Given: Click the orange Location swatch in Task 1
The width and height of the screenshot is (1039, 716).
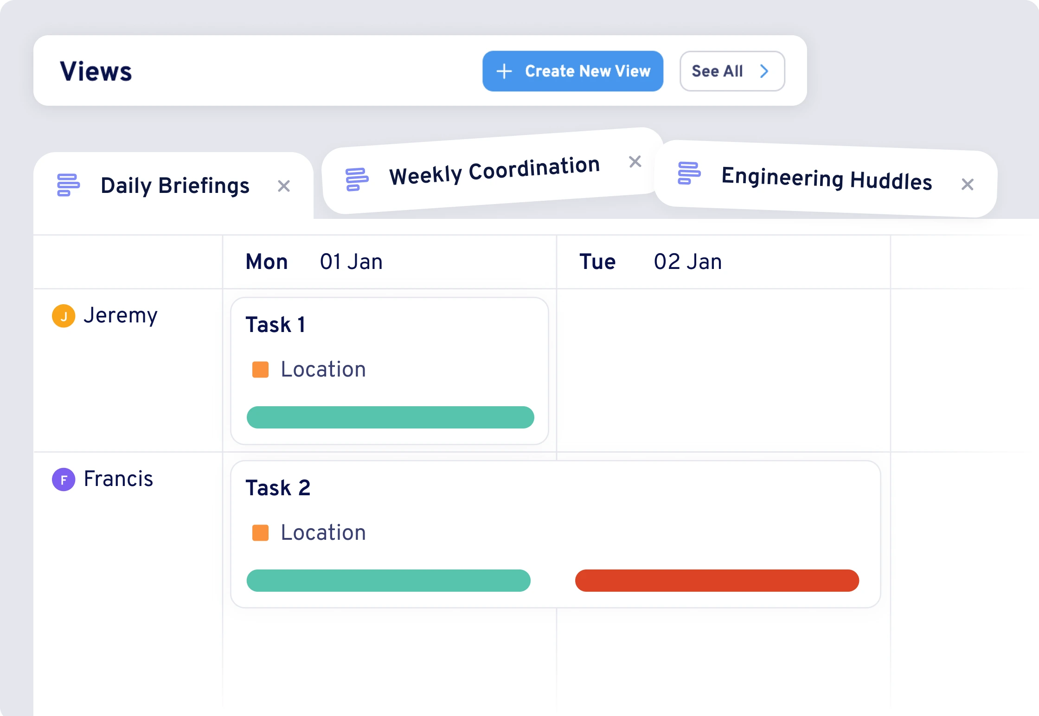Looking at the screenshot, I should [260, 370].
